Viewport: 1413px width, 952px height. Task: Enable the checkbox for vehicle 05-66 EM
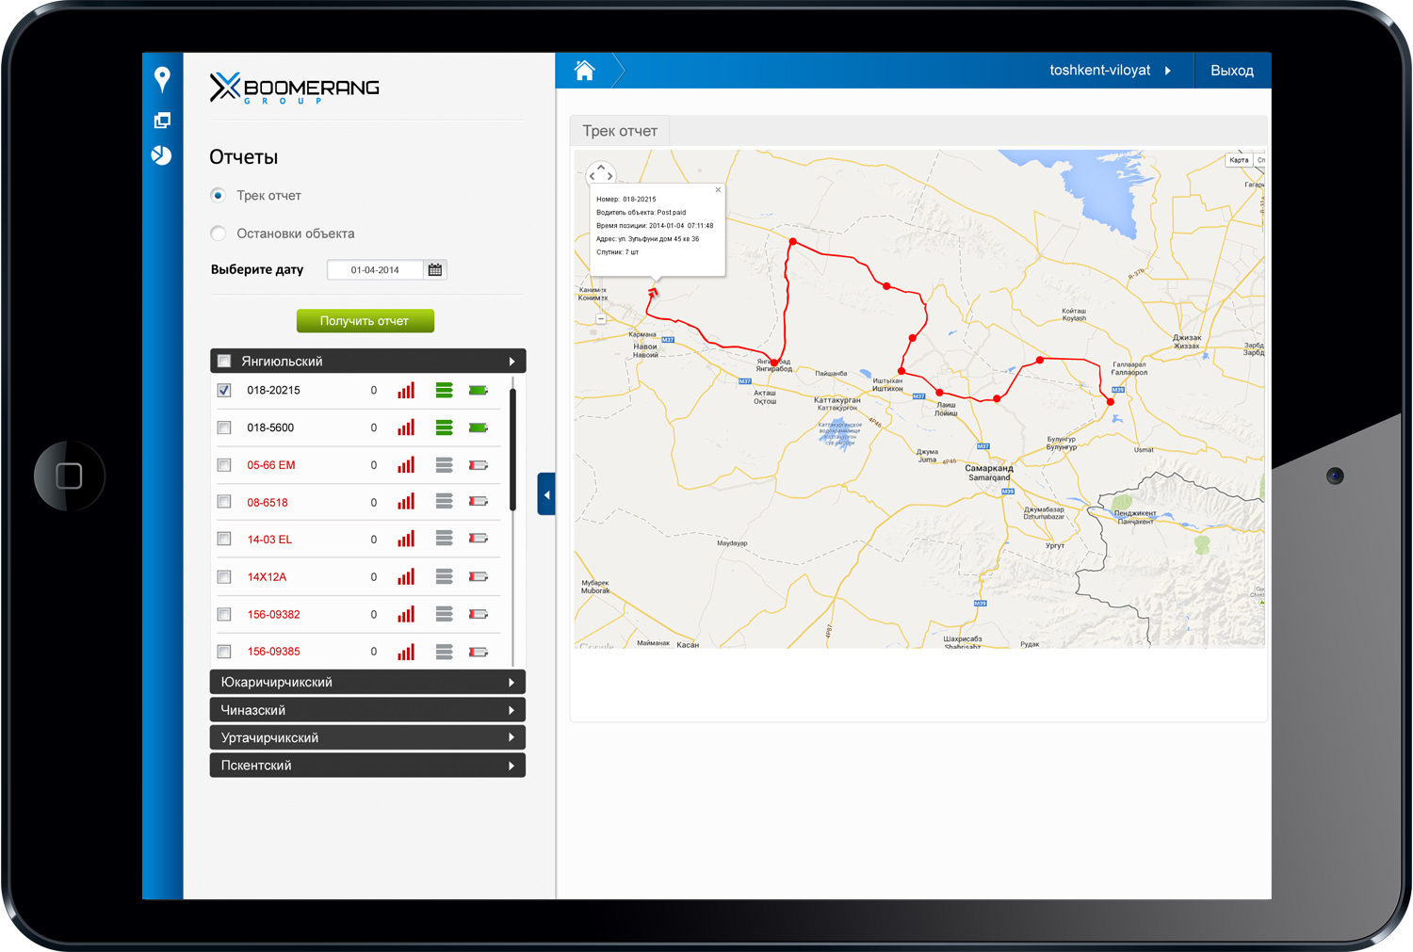[223, 464]
